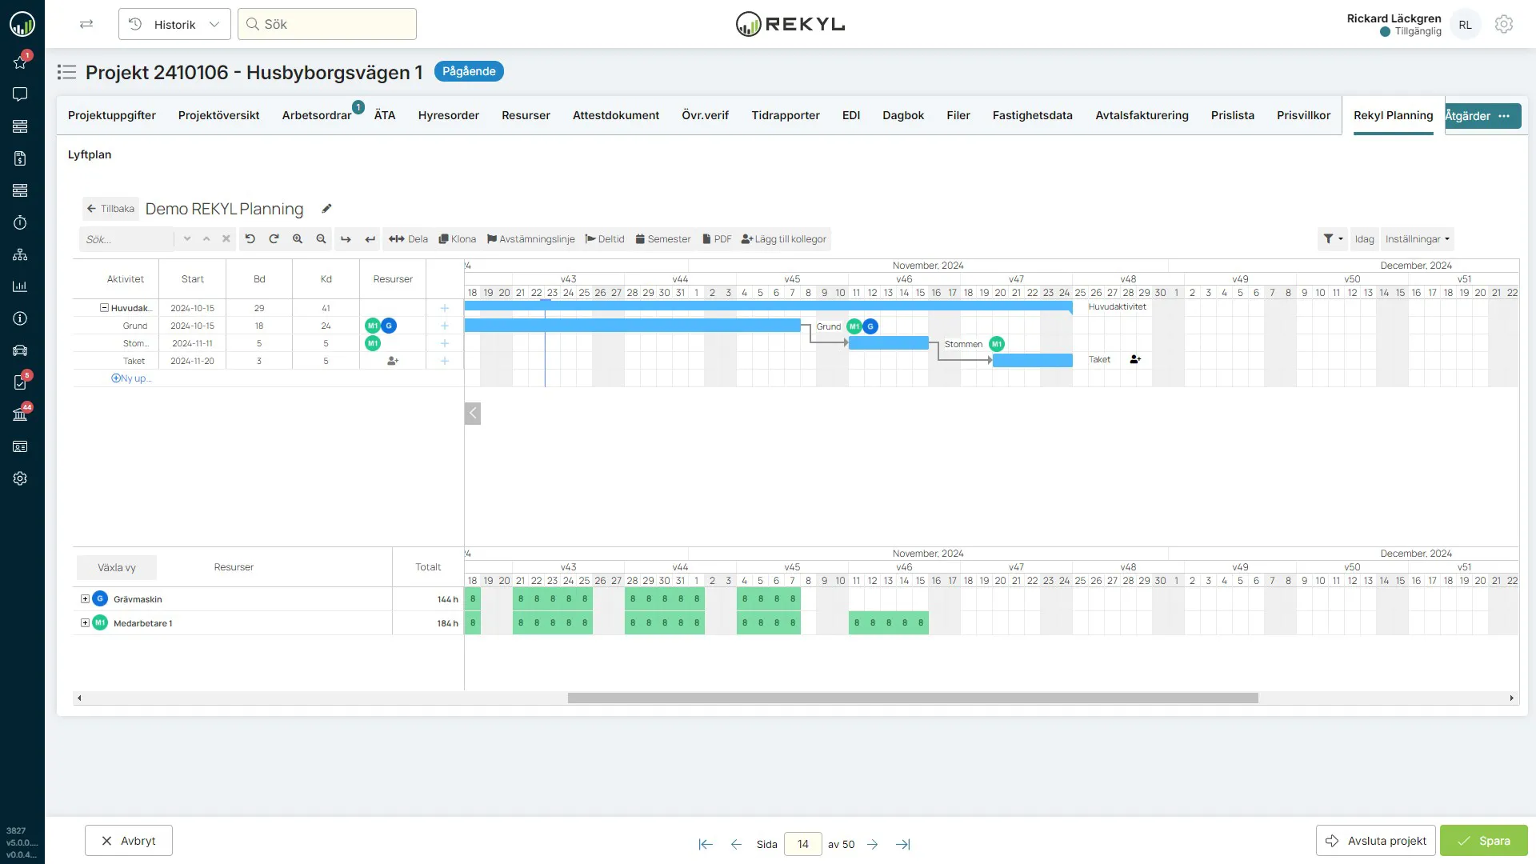
Task: Toggle Växla vy resource view
Action: pyautogui.click(x=117, y=567)
